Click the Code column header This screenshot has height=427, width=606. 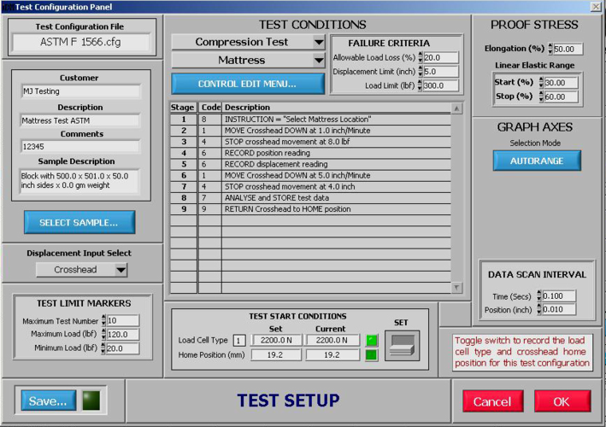pos(210,108)
